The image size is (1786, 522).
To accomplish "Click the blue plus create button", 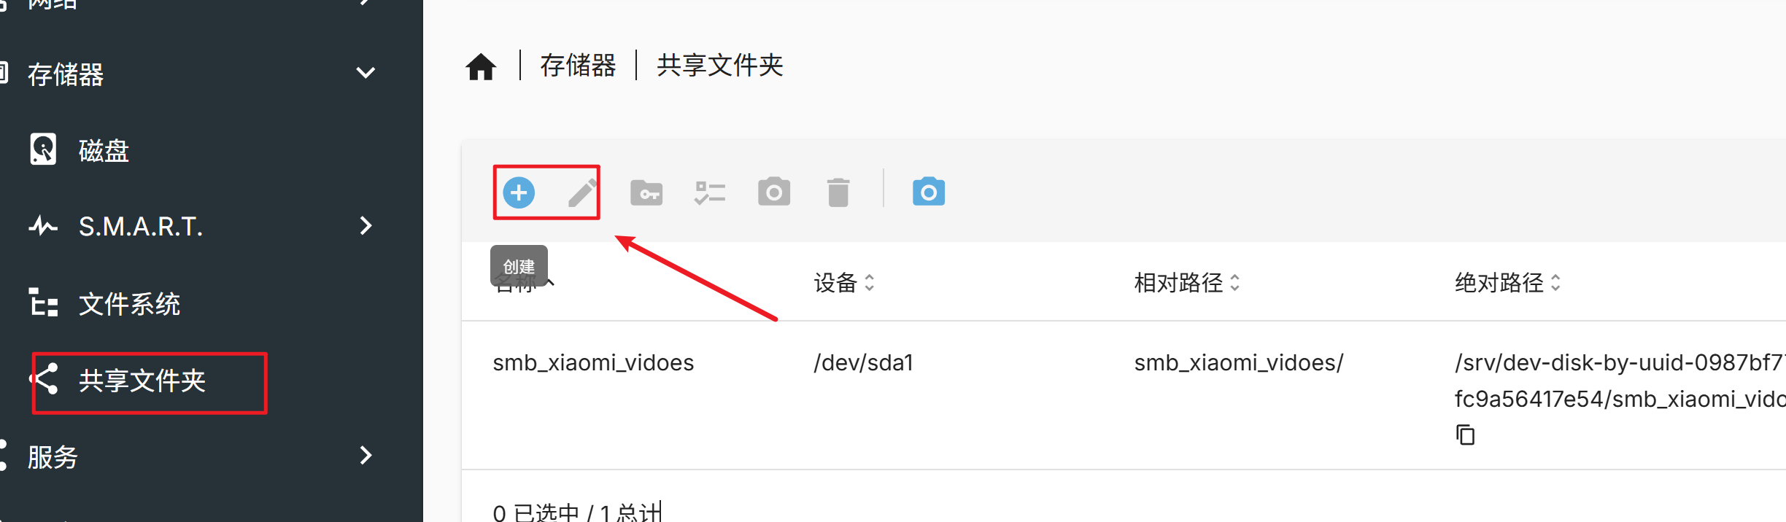I will (519, 192).
